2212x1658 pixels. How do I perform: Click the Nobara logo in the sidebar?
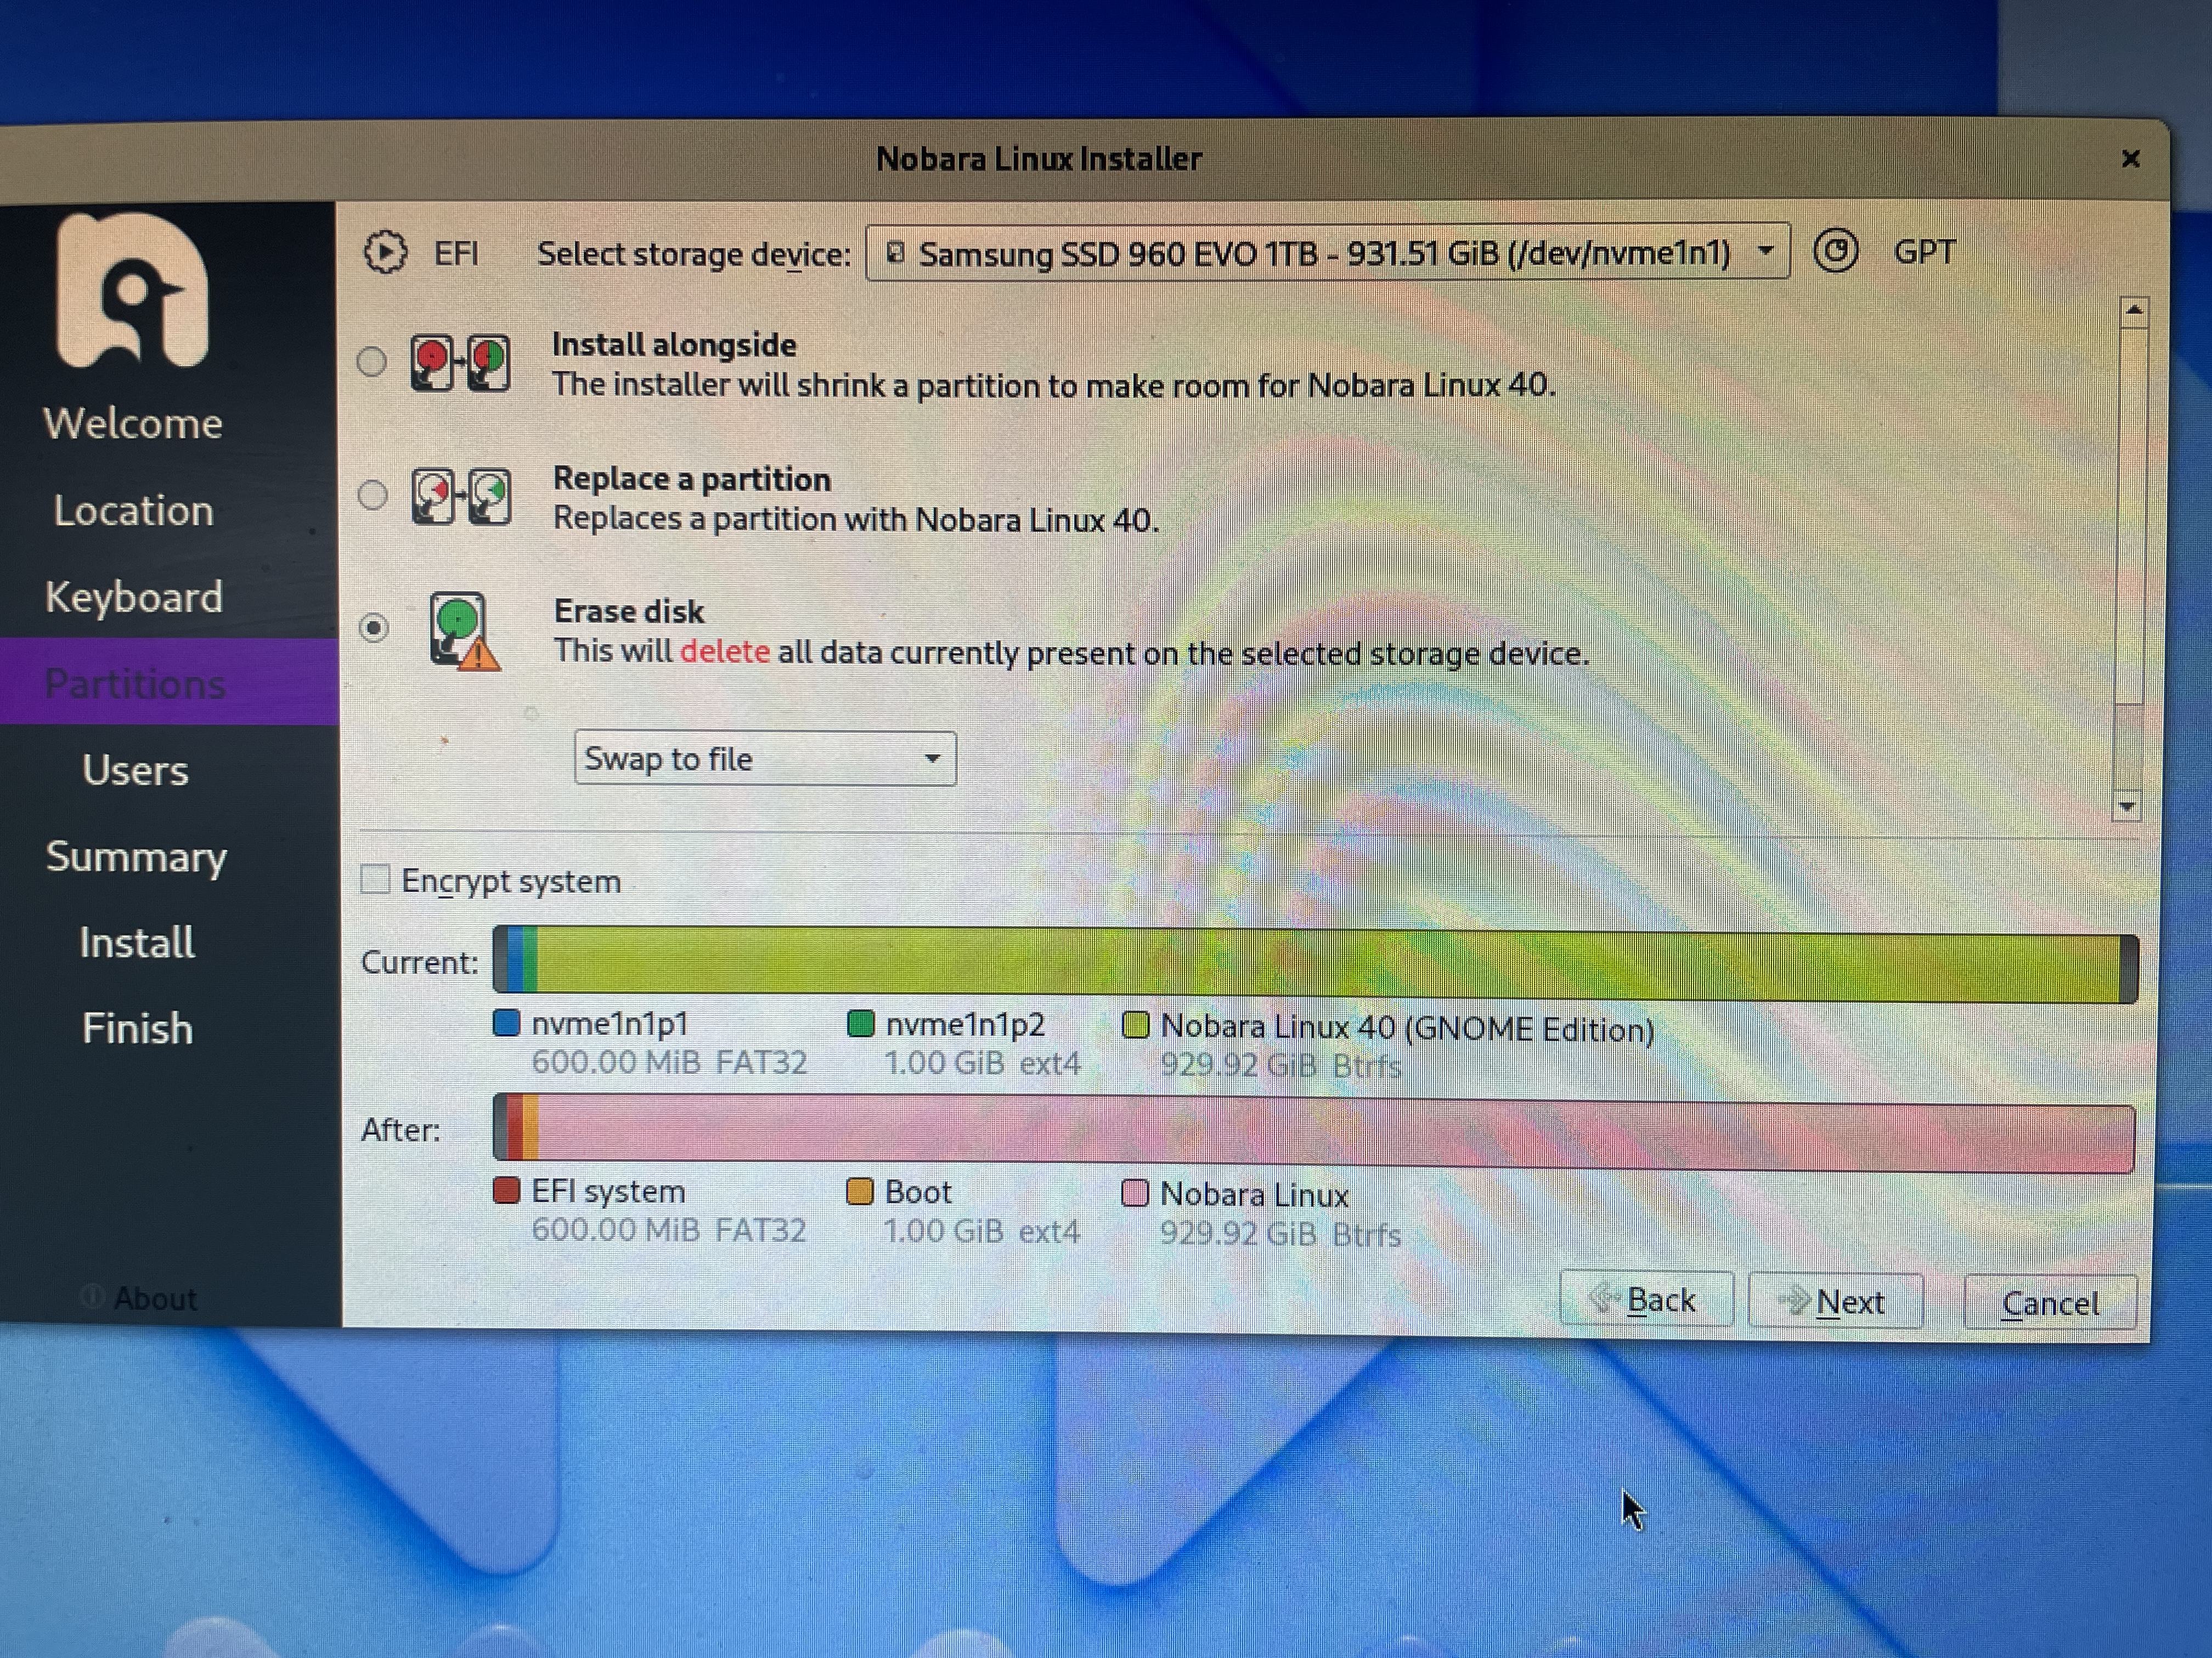133,291
